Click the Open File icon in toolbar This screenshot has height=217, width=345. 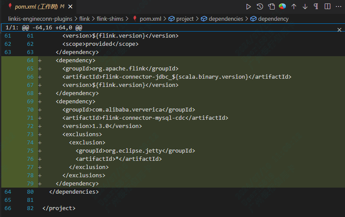[x=271, y=6]
